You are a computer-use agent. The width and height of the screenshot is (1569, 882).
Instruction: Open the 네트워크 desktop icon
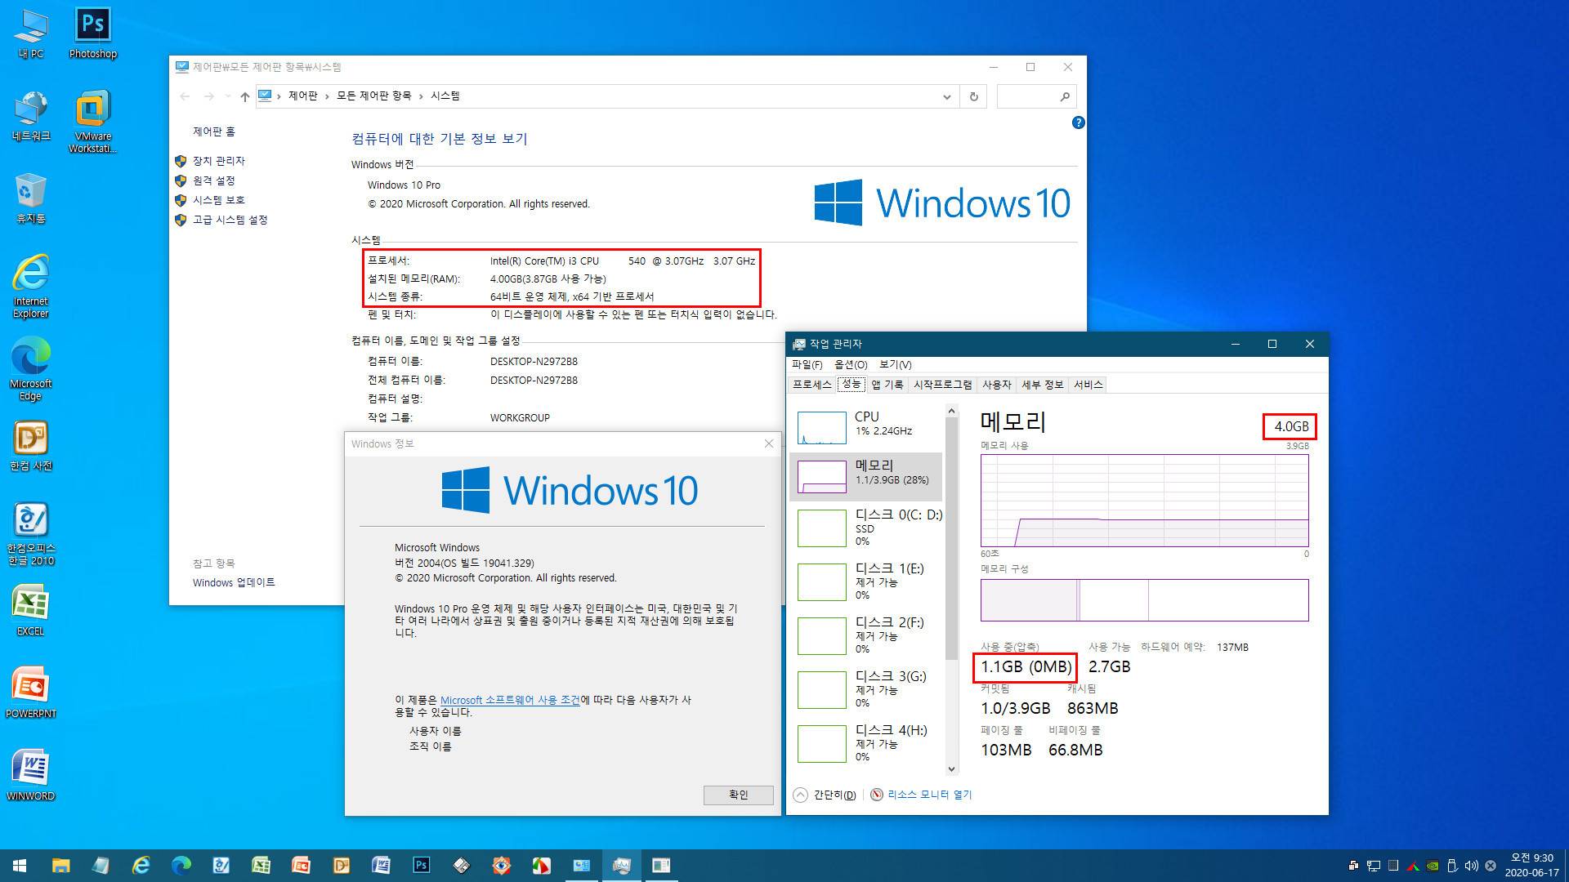[x=31, y=116]
